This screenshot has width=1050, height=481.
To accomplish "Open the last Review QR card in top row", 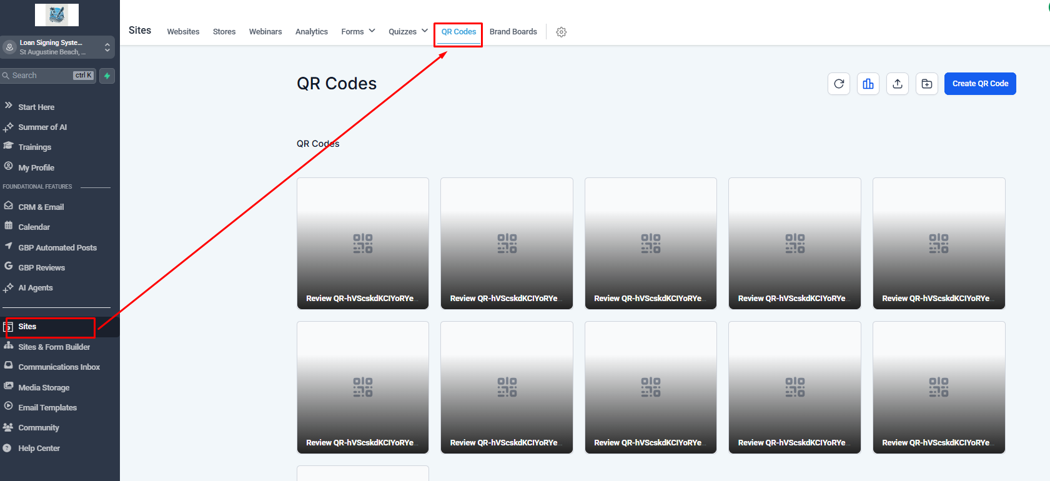I will pyautogui.click(x=939, y=244).
